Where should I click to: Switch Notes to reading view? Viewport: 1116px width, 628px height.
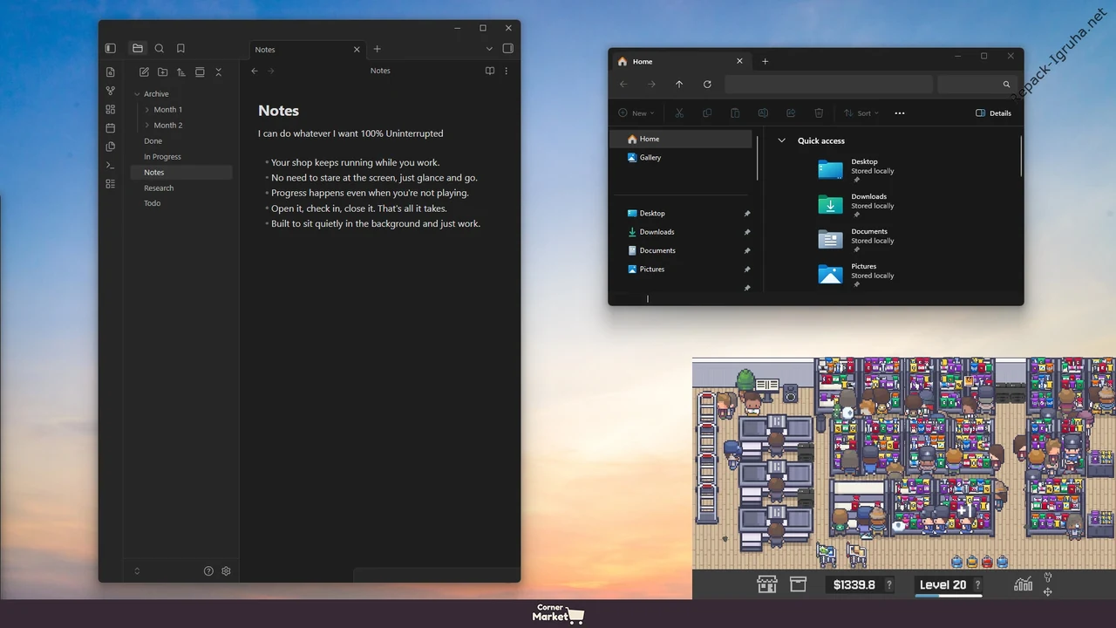pos(490,71)
